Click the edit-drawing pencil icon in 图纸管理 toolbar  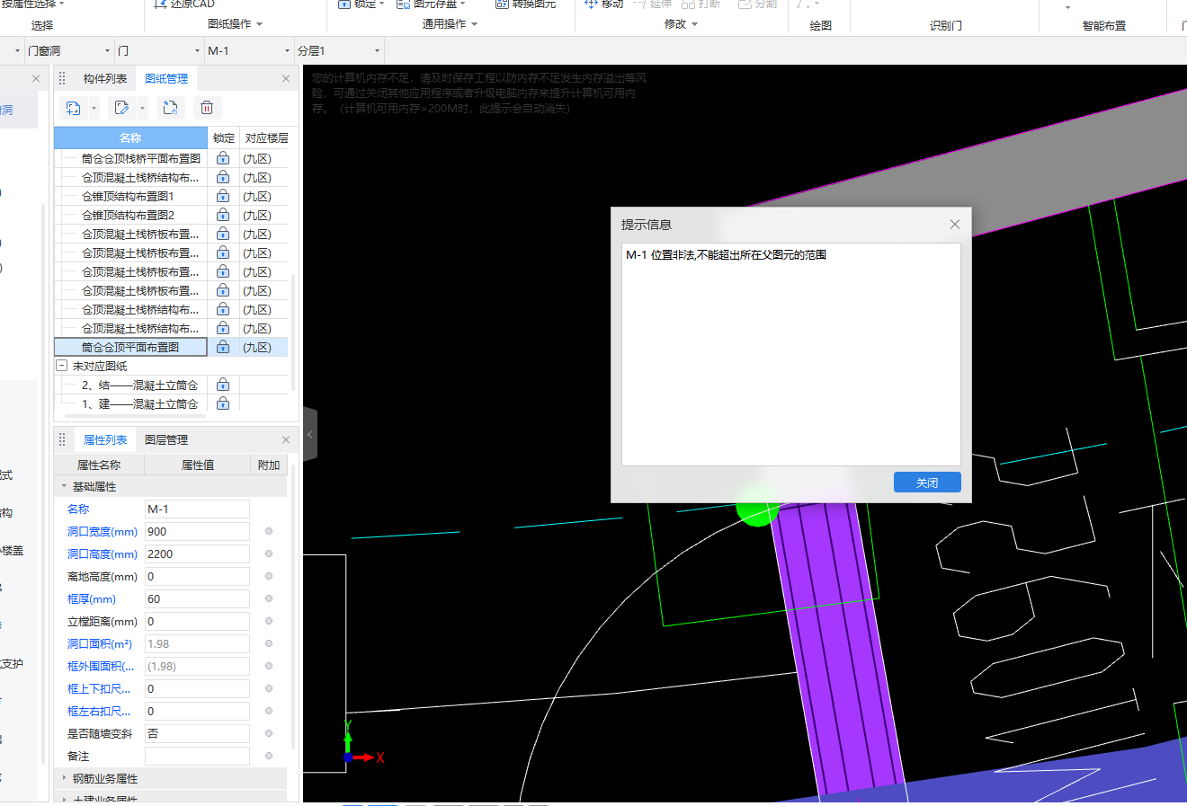[x=121, y=108]
